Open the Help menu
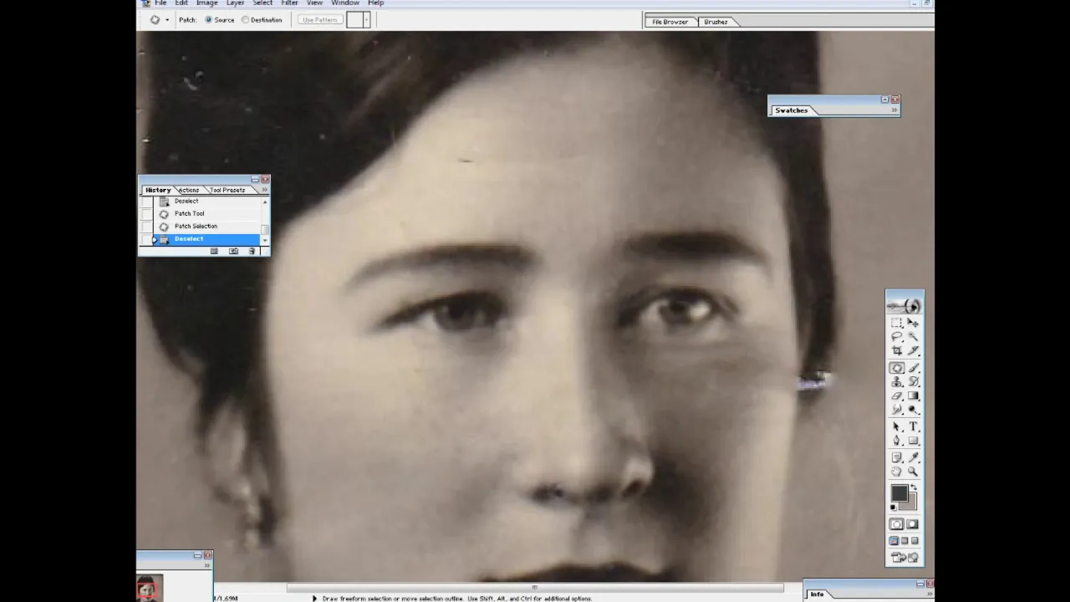 [x=376, y=3]
